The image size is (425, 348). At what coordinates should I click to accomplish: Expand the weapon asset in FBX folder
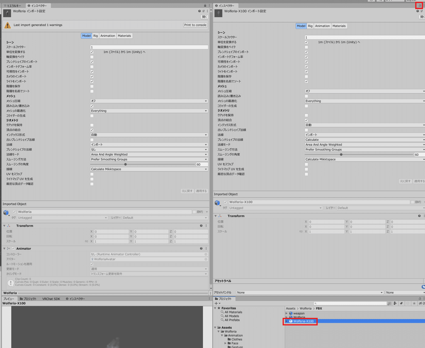pos(287,313)
